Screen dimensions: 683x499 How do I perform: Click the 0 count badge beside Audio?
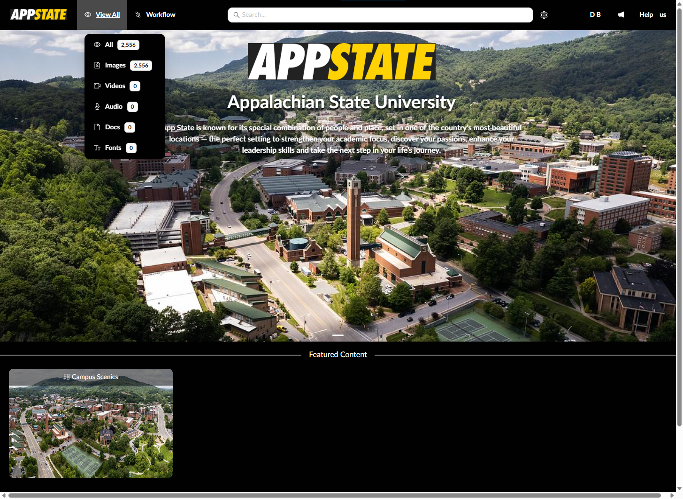tap(132, 107)
